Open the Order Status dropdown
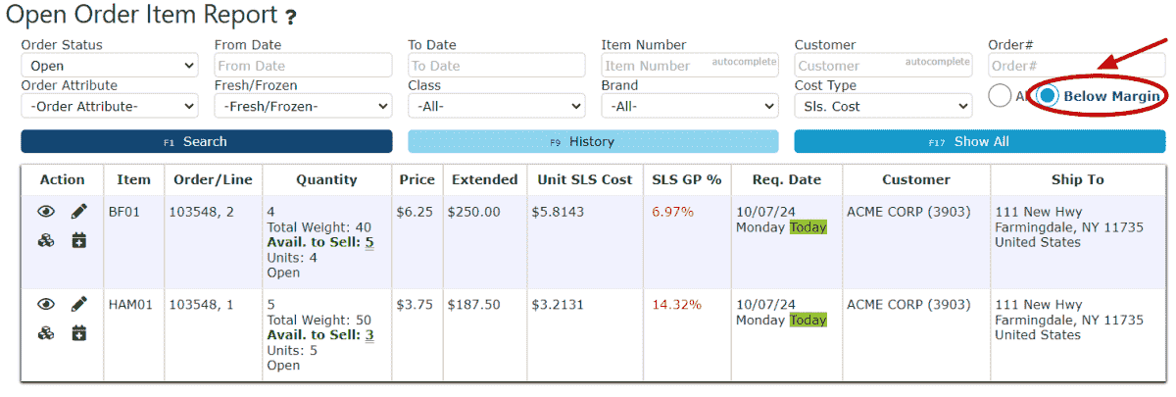The width and height of the screenshot is (1176, 397). [109, 66]
